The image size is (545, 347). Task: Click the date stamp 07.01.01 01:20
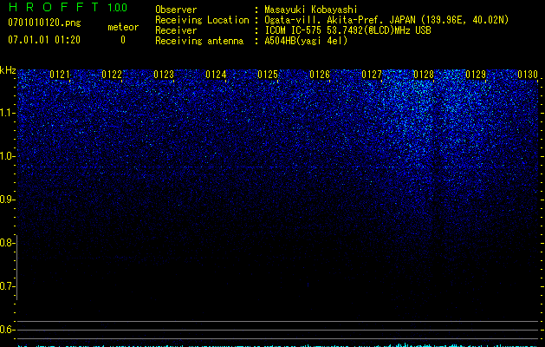(x=44, y=40)
